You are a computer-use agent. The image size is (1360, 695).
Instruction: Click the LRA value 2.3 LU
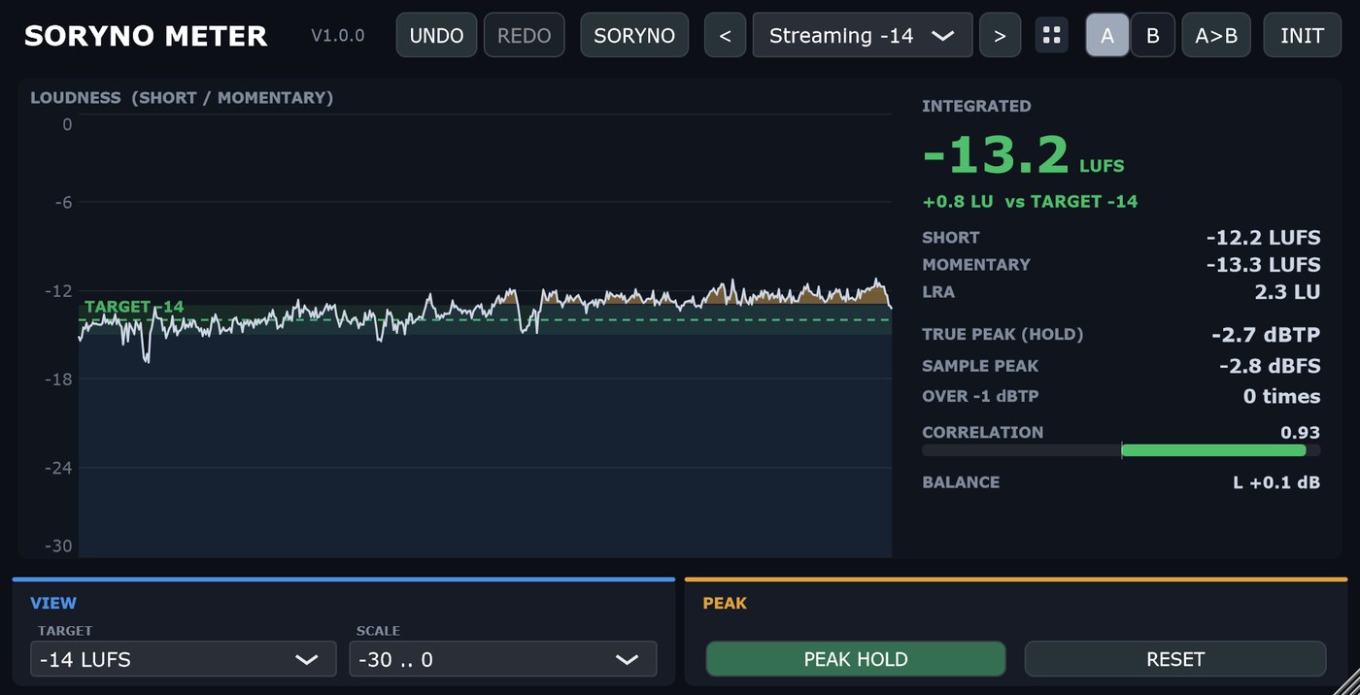click(1287, 291)
